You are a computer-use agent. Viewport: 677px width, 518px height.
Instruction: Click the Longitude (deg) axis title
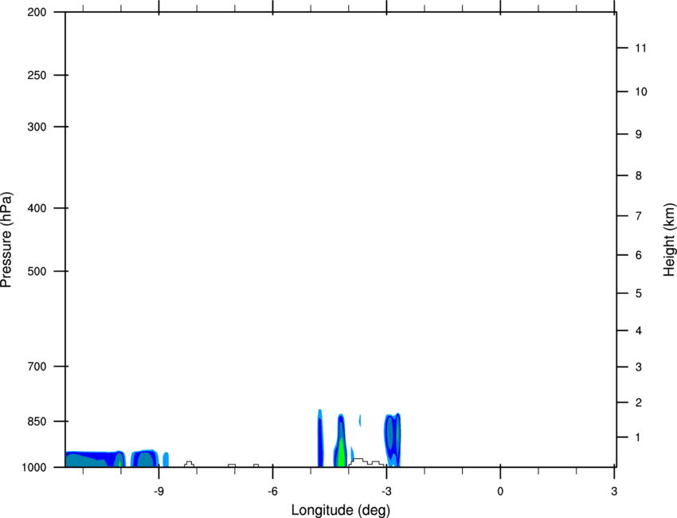[x=341, y=510]
